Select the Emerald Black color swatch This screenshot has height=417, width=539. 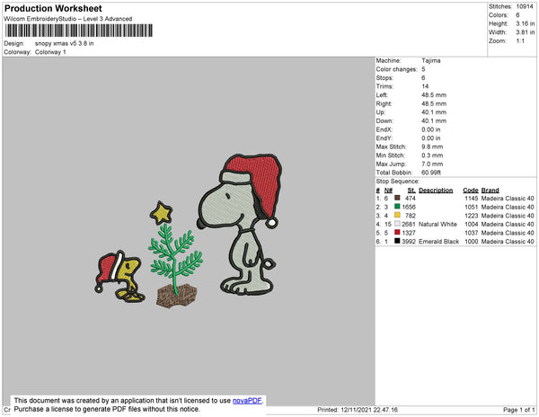point(397,241)
